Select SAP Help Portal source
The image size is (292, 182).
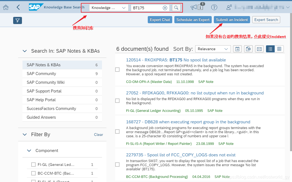(x=62, y=100)
